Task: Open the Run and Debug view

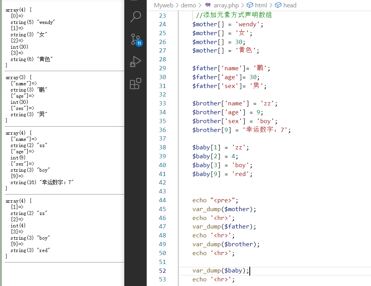Action: pyautogui.click(x=136, y=62)
